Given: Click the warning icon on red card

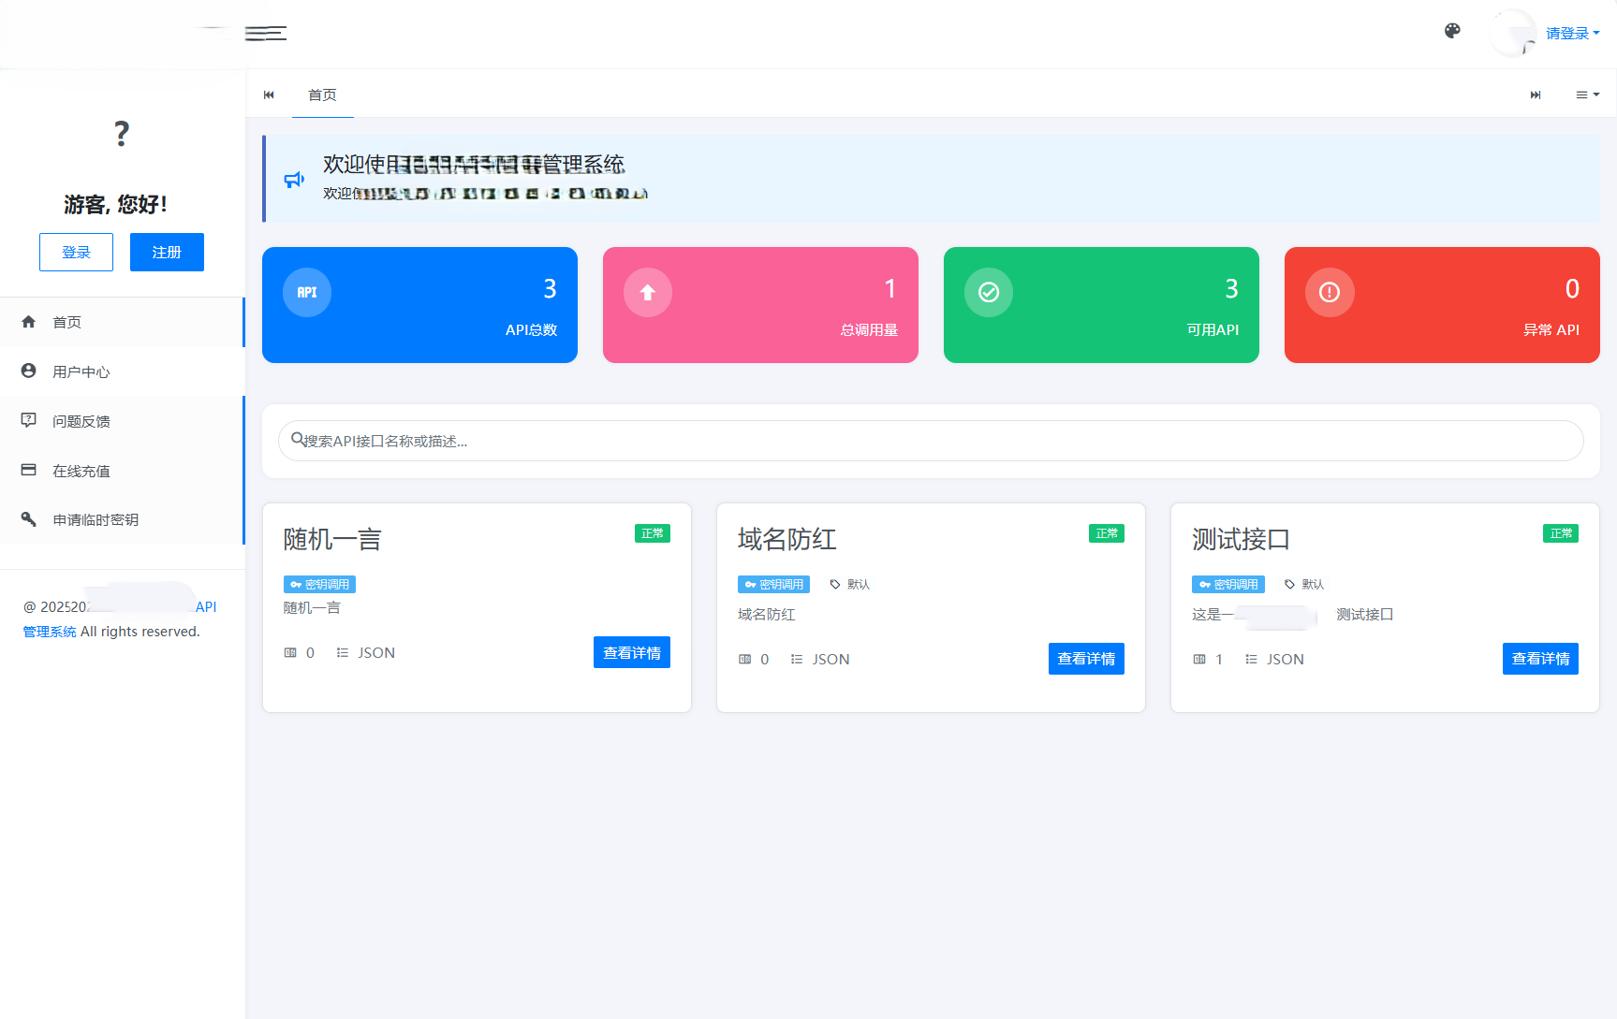Looking at the screenshot, I should click(x=1330, y=292).
